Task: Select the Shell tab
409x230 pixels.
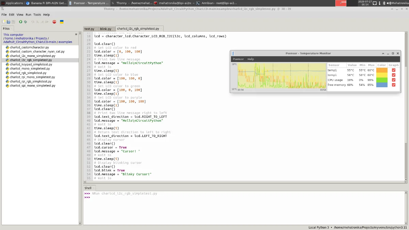Action: pyautogui.click(x=89, y=188)
